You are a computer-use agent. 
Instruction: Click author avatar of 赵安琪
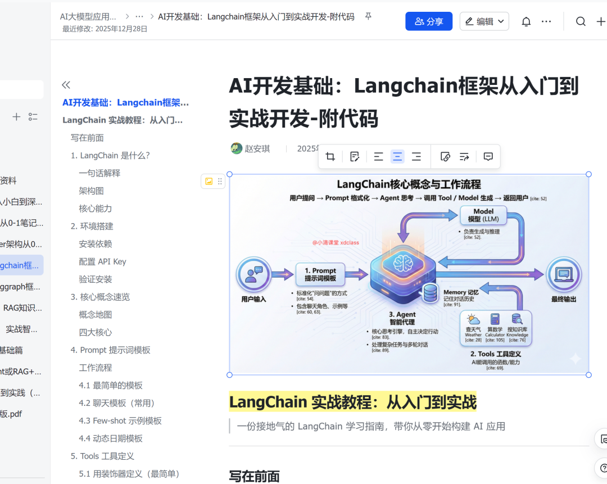pyautogui.click(x=236, y=148)
